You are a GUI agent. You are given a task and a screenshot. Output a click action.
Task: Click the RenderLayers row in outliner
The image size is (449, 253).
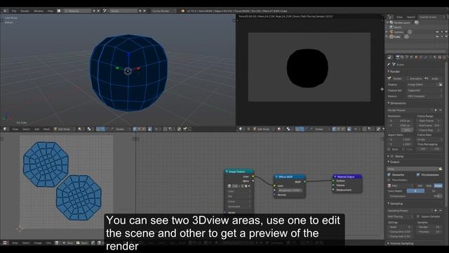coord(402,22)
